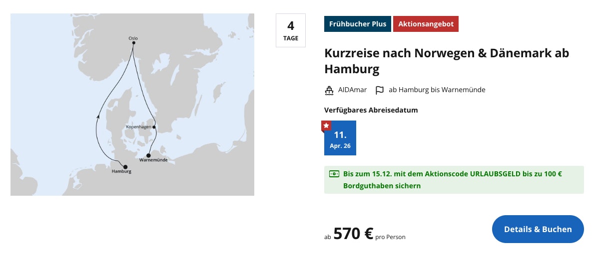Click the 570 € price per person

[353, 233]
